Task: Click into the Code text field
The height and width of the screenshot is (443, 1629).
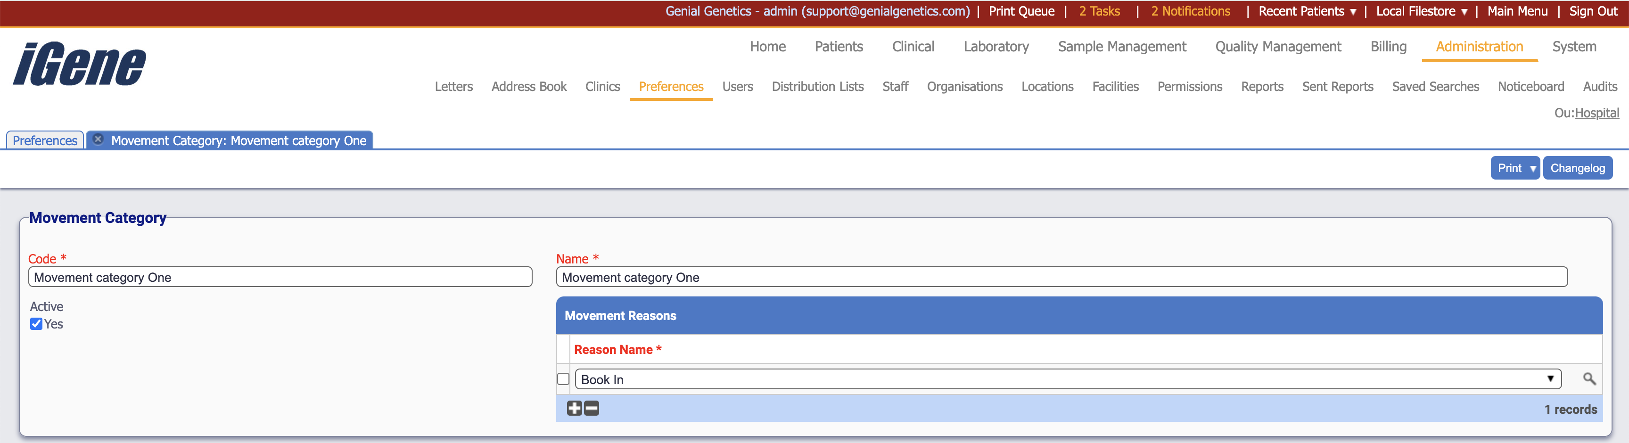Action: pyautogui.click(x=280, y=278)
